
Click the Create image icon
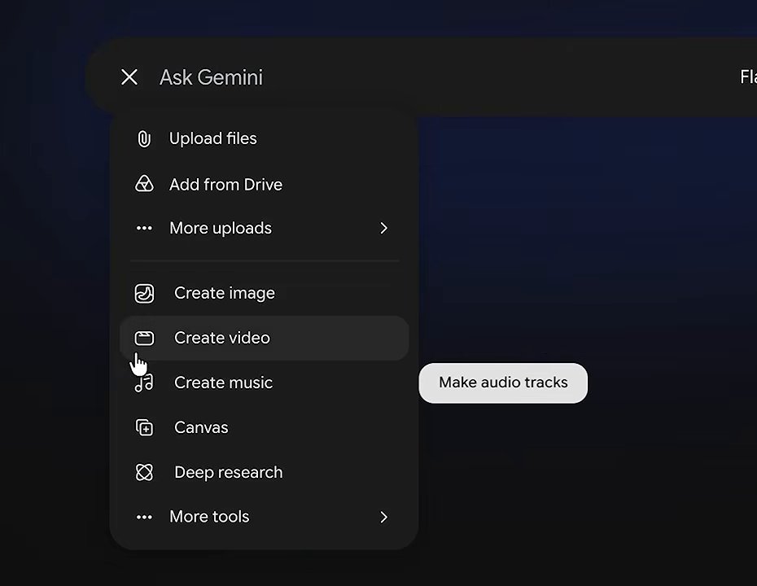pos(144,293)
